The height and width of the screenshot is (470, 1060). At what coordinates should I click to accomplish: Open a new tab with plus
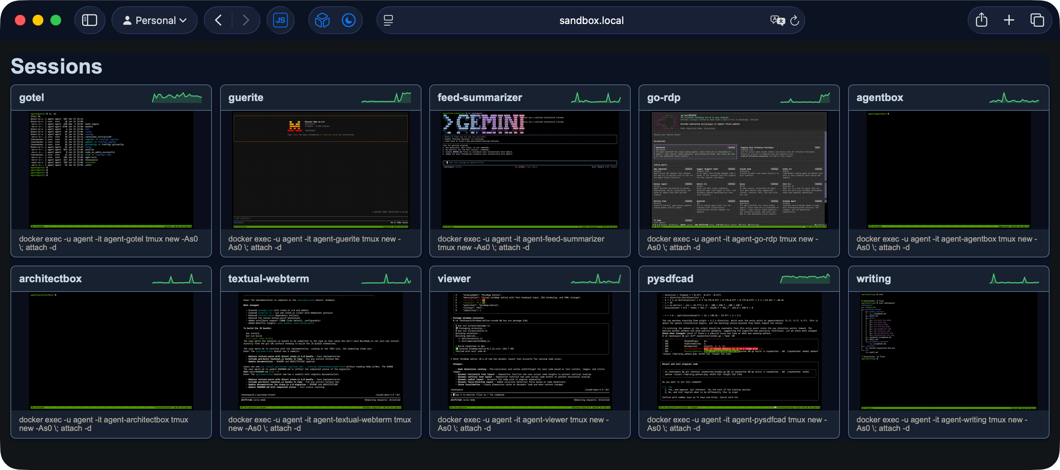tap(1008, 20)
